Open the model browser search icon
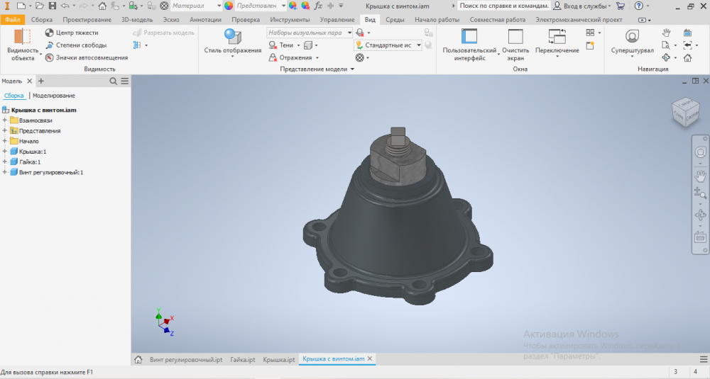 tap(114, 81)
